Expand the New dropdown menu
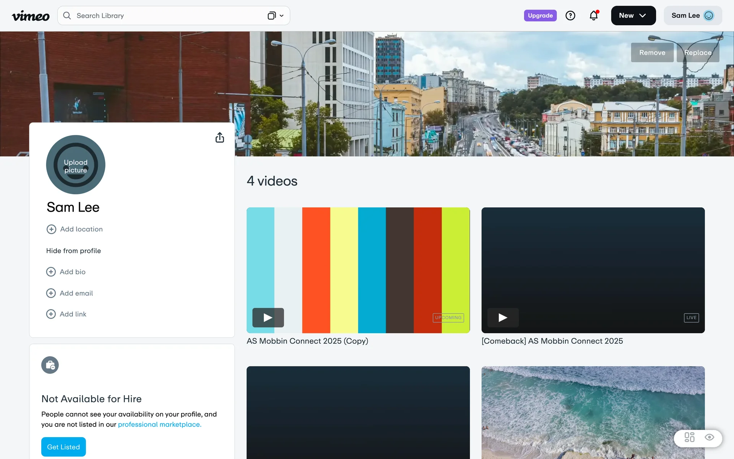This screenshot has width=734, height=459. tap(633, 16)
